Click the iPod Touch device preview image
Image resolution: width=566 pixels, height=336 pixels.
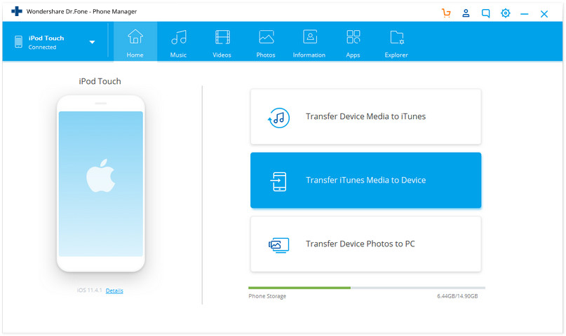[x=101, y=183]
